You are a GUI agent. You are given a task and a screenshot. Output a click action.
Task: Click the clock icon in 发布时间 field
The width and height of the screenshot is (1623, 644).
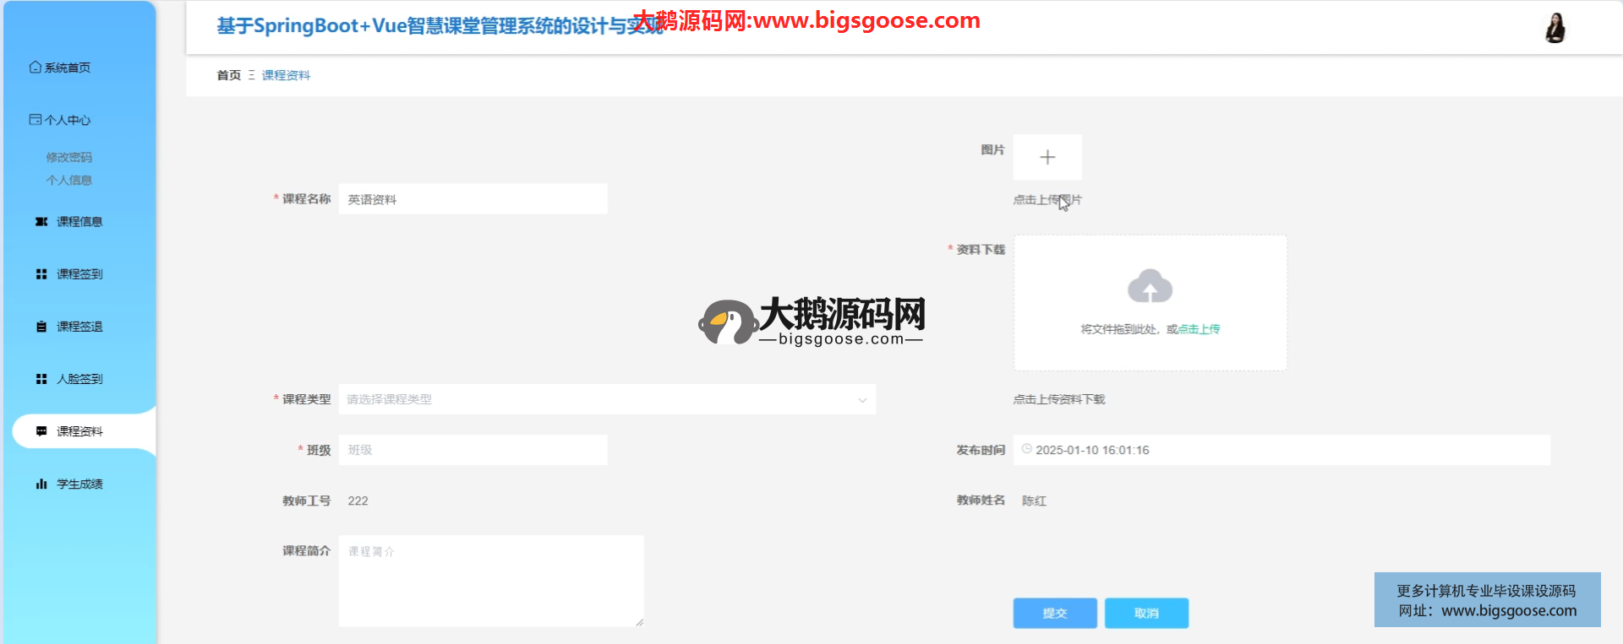click(x=1026, y=449)
